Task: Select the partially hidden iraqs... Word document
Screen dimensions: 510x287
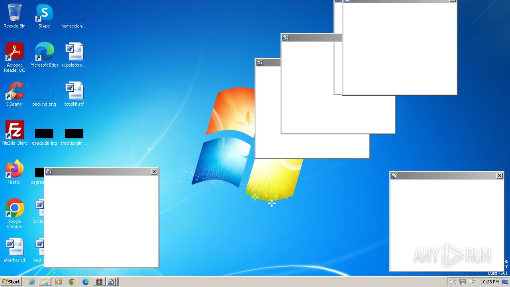Action: (x=39, y=250)
